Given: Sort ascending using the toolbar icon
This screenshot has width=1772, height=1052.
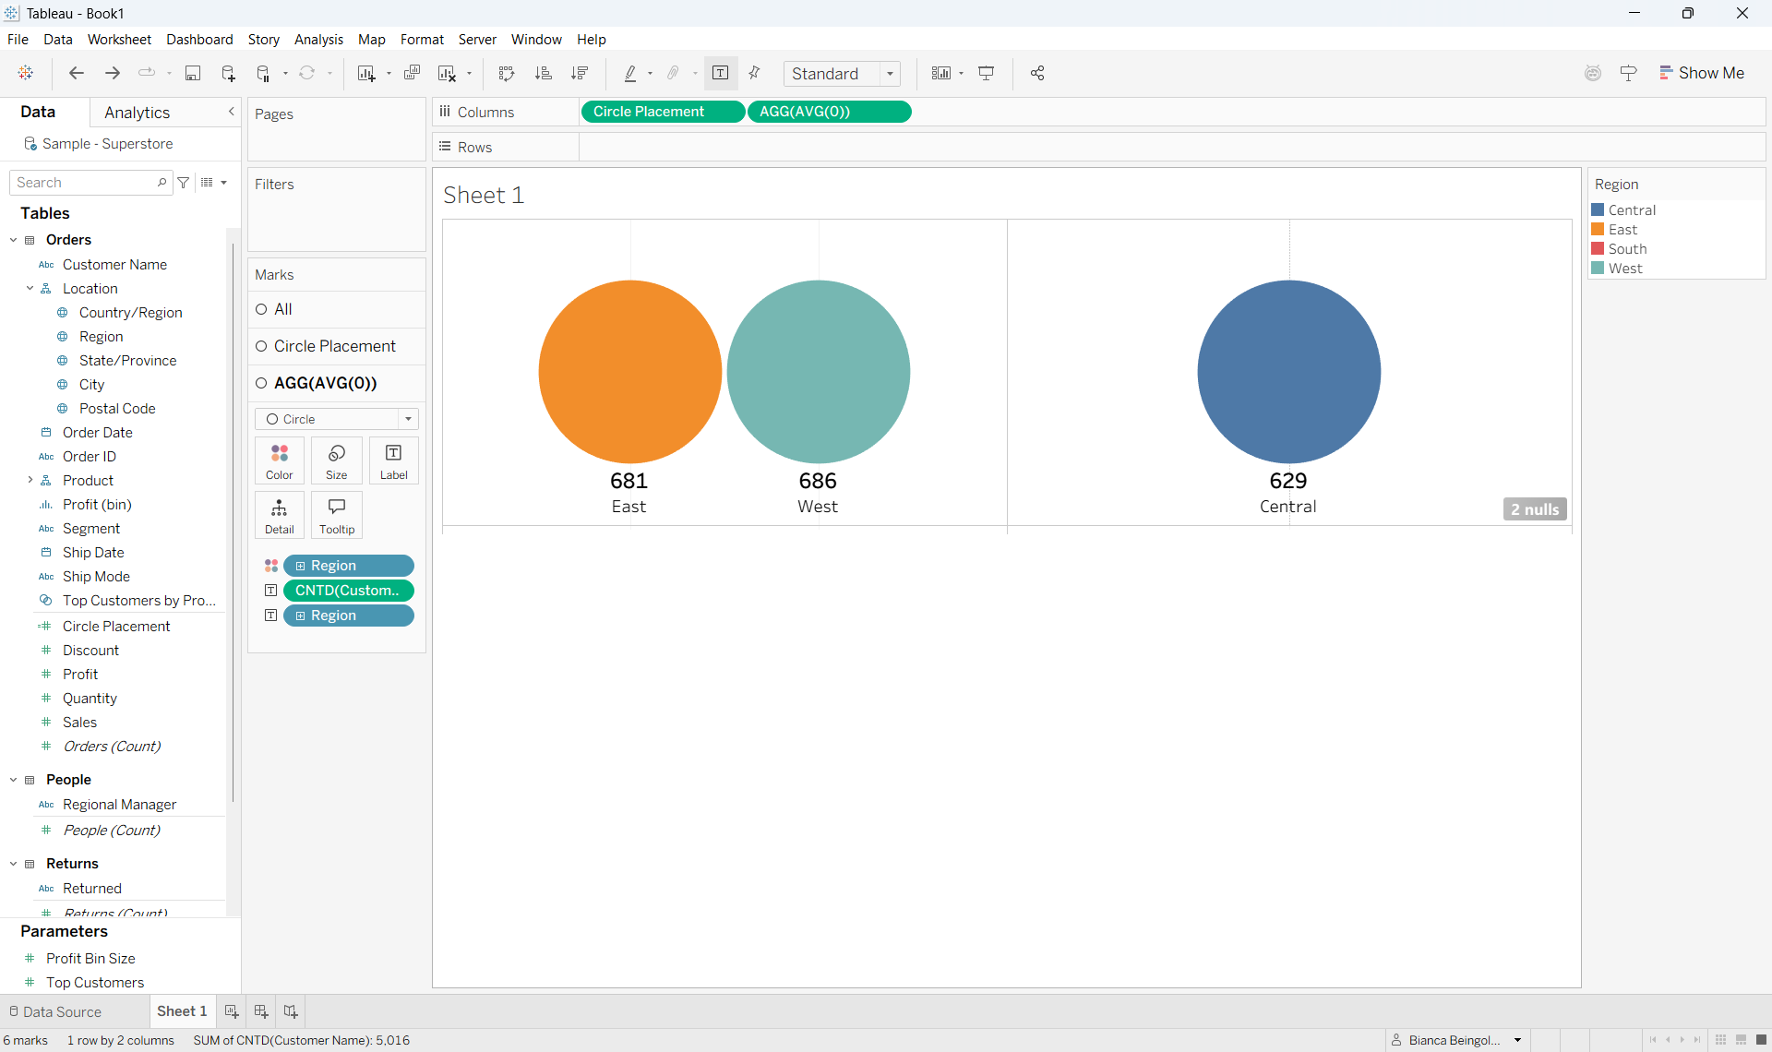Looking at the screenshot, I should point(543,73).
